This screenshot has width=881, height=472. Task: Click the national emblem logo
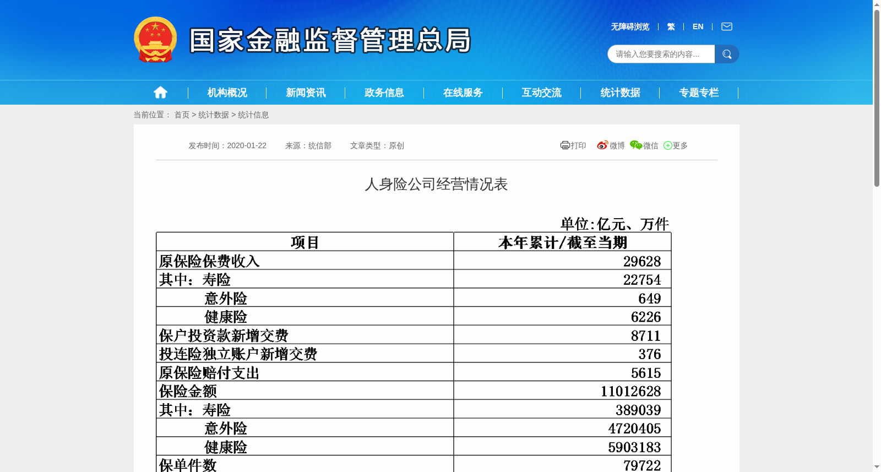pyautogui.click(x=155, y=40)
